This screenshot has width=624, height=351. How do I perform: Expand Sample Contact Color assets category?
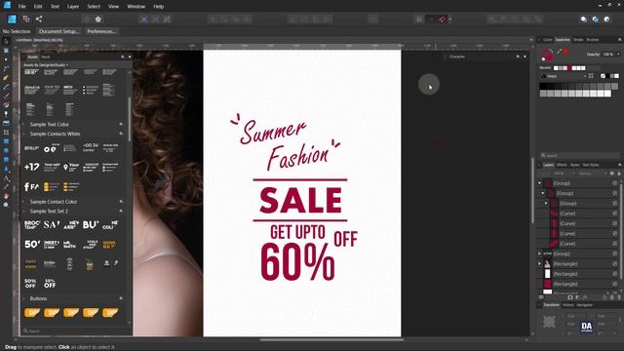[23, 202]
